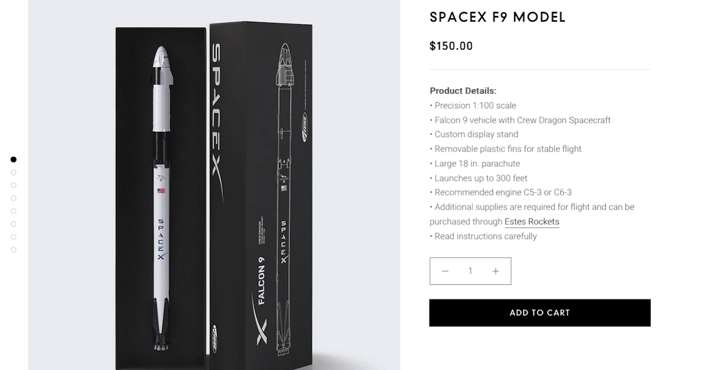Image resolution: width=706 pixels, height=370 pixels.
Task: Open the Estes Rockets link
Action: [532, 221]
